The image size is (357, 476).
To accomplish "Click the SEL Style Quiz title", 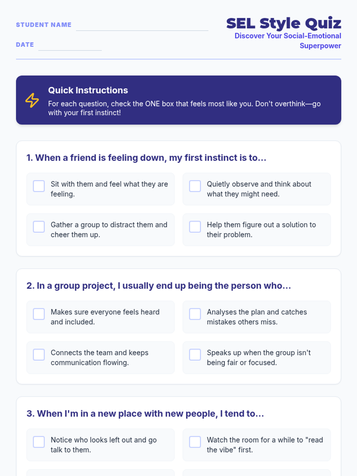I will click(x=284, y=23).
